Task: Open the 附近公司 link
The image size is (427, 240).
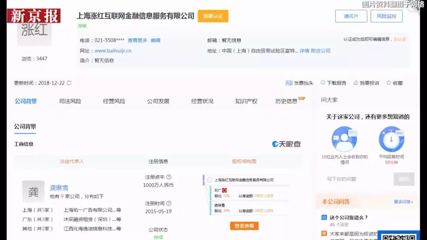Action: tap(321, 51)
